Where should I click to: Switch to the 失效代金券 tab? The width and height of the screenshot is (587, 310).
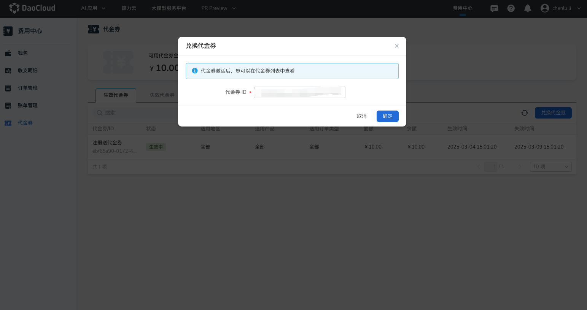click(162, 95)
